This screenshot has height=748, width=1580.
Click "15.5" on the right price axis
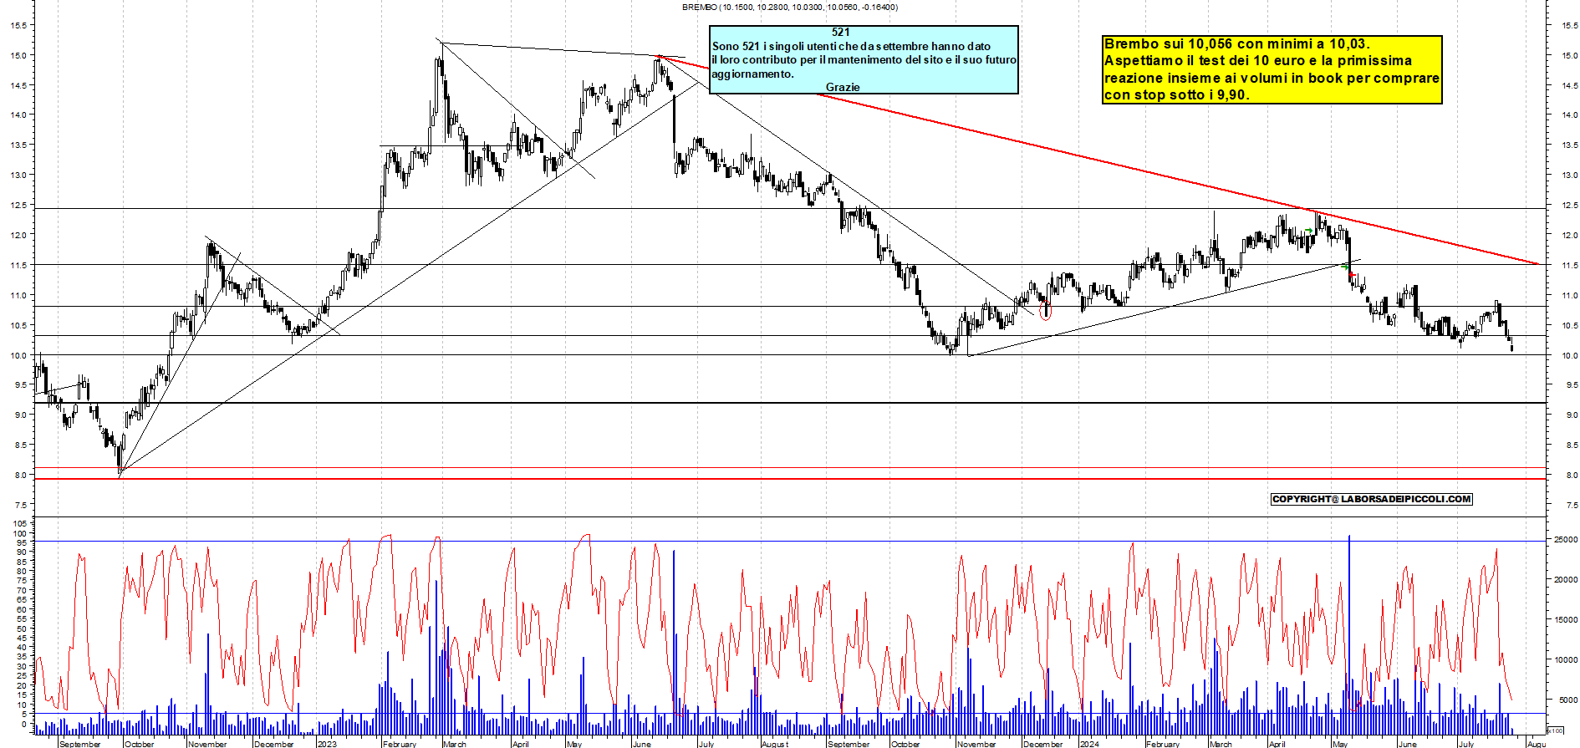(x=1569, y=25)
